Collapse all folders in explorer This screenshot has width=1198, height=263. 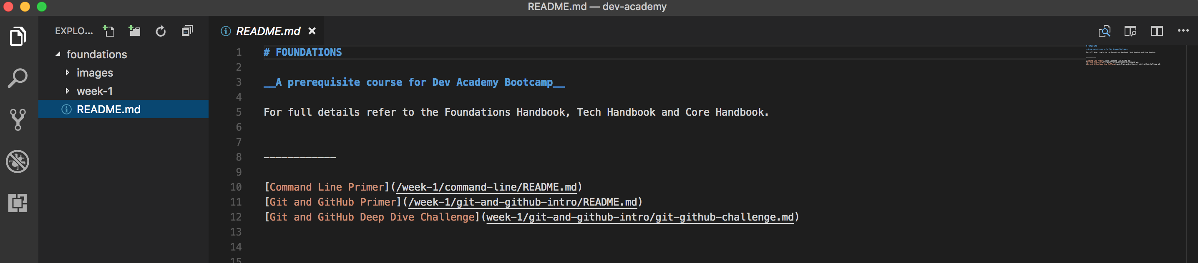click(187, 31)
